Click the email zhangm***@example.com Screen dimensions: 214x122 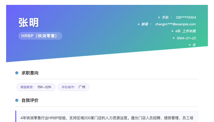tap(175, 24)
